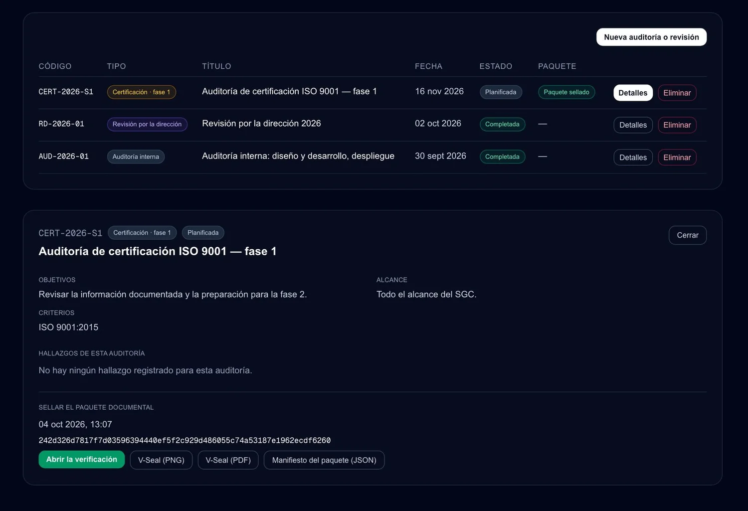Click the FECHA column header
The width and height of the screenshot is (748, 511).
[x=428, y=66]
